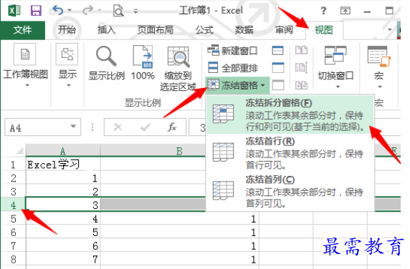Expand the 工作簿视图 group
The image size is (410, 269).
pos(25,66)
